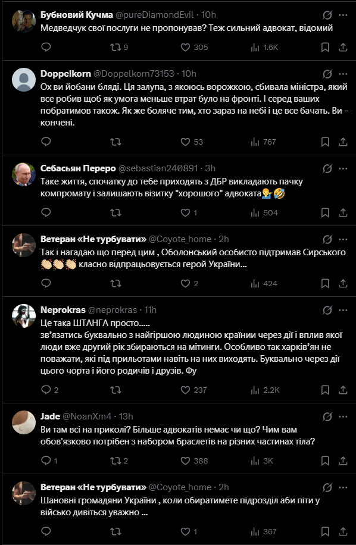The image size is (356, 545).
Task: Bookmark the Neprokras tweet
Action: pyautogui.click(x=325, y=390)
